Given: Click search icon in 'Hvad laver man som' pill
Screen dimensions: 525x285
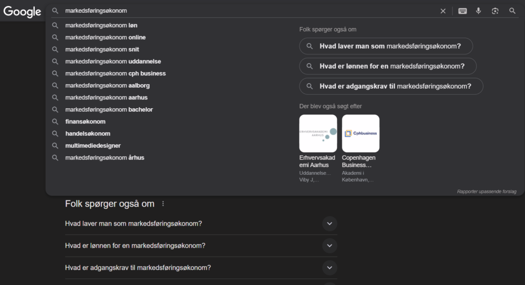Looking at the screenshot, I should coord(310,46).
